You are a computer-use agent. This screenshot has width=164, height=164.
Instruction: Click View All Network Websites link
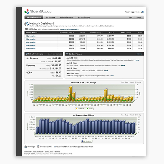(70, 29)
